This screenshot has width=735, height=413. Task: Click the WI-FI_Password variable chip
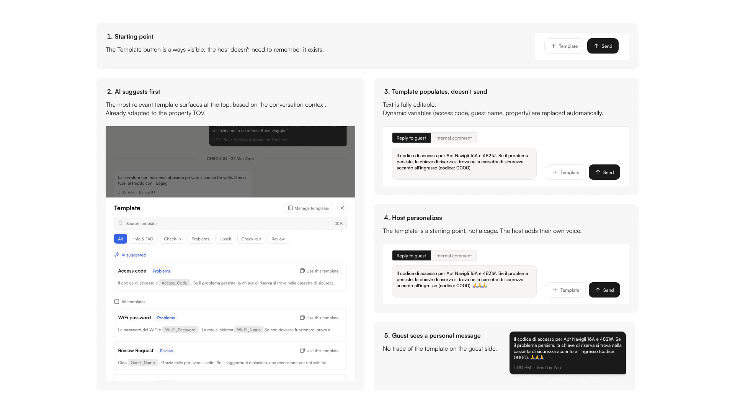click(x=180, y=330)
